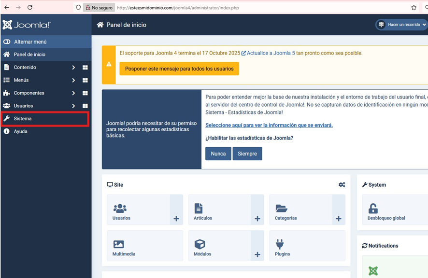Open Componentes dashboard grid icon
The image size is (428, 278).
(85, 93)
